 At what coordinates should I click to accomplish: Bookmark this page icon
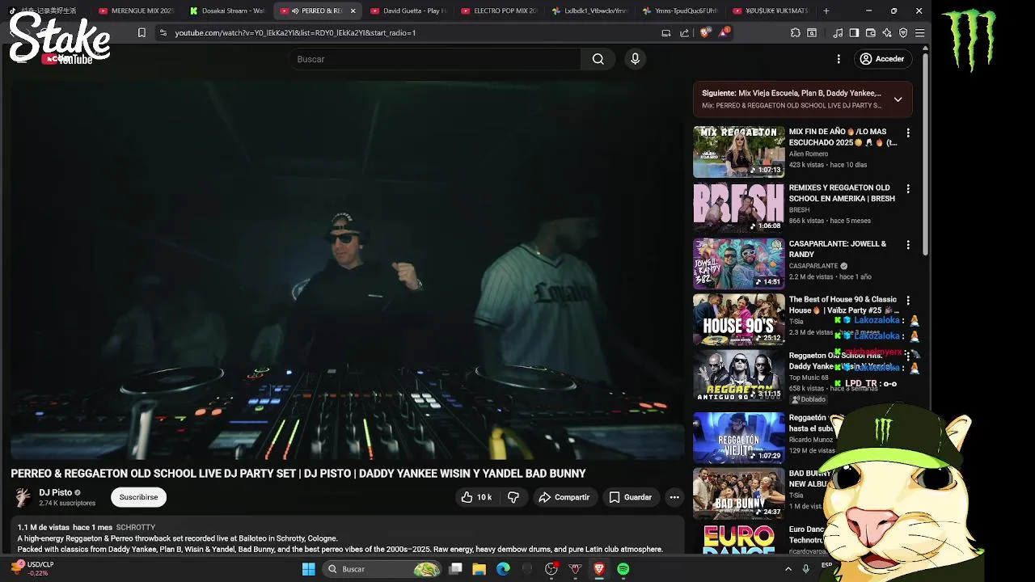click(142, 32)
